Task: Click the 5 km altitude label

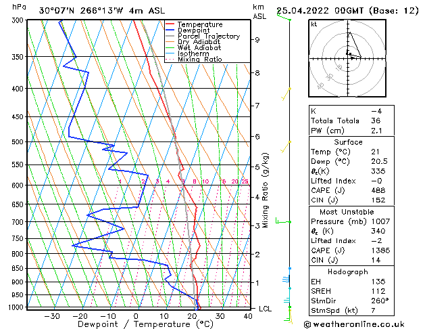Action: click(x=257, y=167)
